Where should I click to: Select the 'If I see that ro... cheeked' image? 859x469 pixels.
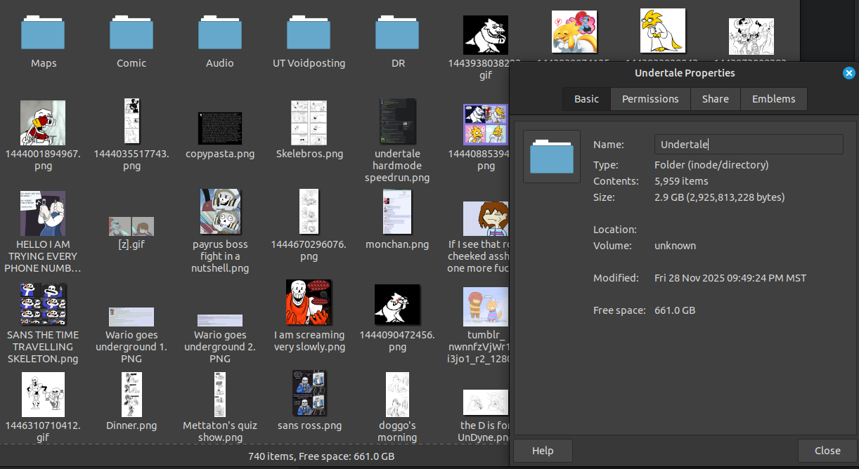[486, 218]
